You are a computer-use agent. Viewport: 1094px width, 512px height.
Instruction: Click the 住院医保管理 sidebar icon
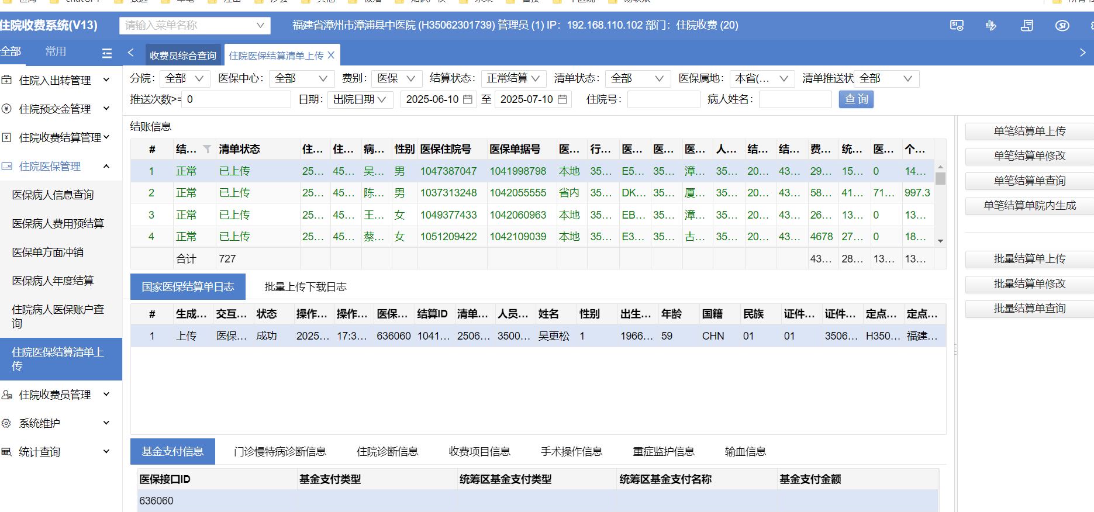[6, 166]
